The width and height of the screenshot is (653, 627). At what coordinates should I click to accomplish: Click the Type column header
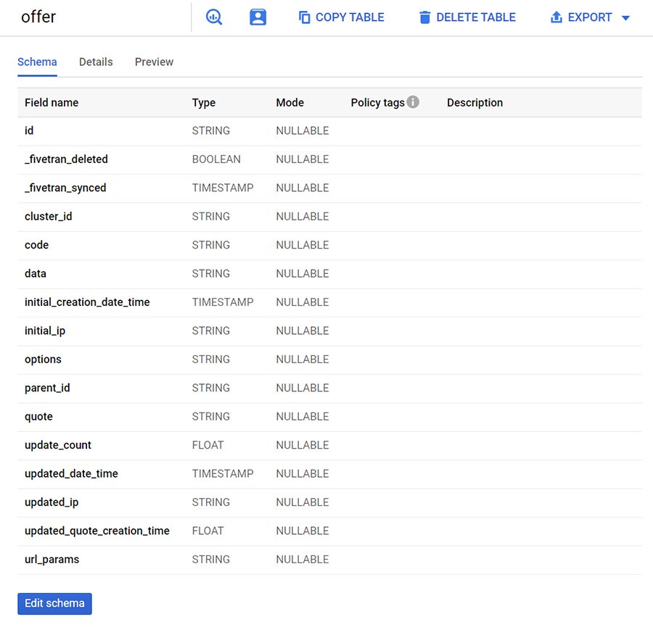pos(204,103)
